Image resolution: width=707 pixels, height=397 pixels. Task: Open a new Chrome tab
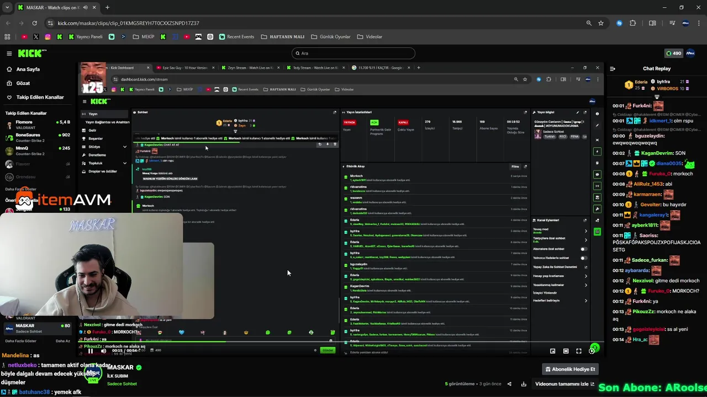point(107,8)
